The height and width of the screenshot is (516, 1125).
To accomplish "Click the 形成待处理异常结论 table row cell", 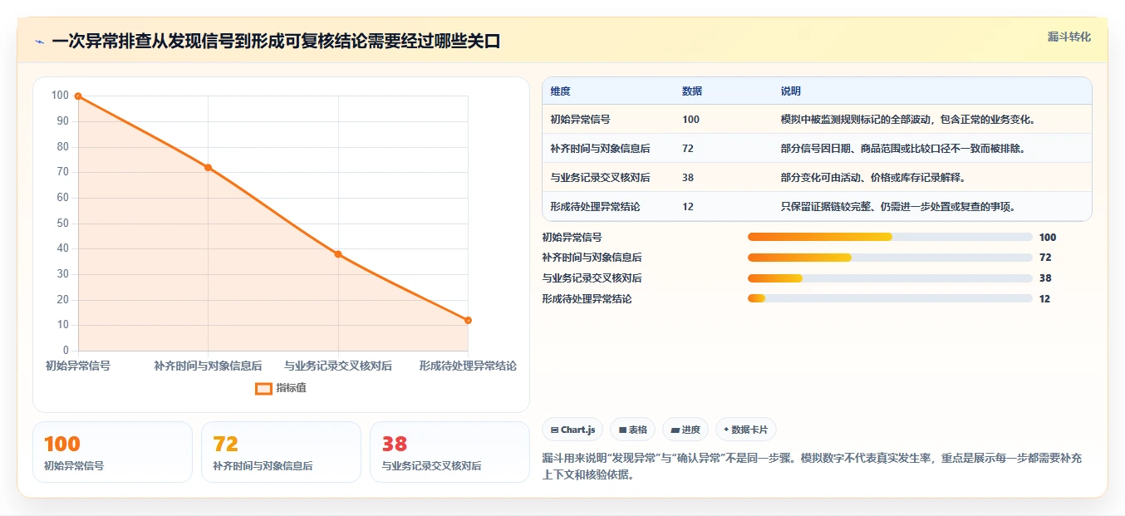I will click(595, 207).
